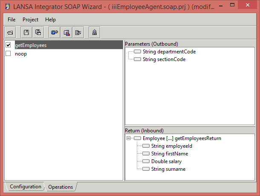Minimize the SOAP Wizard window
The height and width of the screenshot is (196, 260).
click(x=221, y=6)
